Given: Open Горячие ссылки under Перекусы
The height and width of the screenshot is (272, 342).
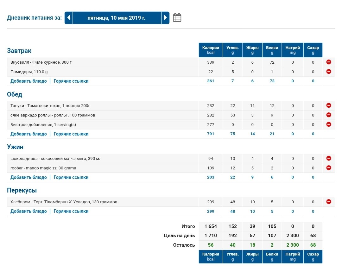Looking at the screenshot, I should click(x=71, y=211).
